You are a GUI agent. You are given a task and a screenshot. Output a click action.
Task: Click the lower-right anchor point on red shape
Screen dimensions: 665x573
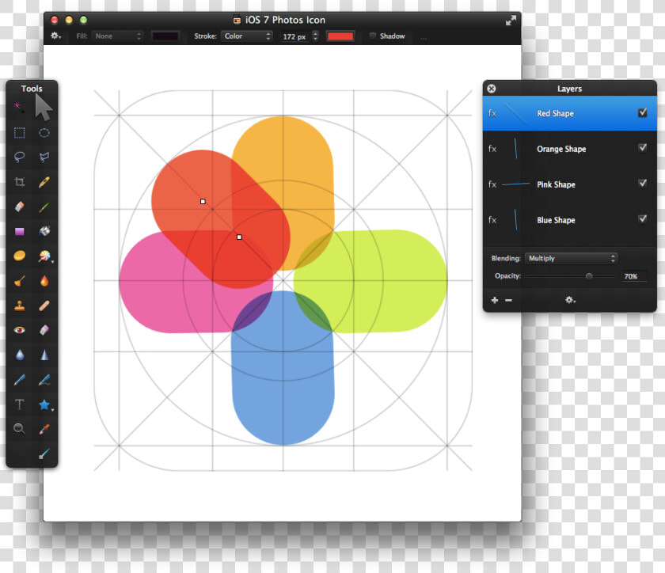pyautogui.click(x=239, y=237)
